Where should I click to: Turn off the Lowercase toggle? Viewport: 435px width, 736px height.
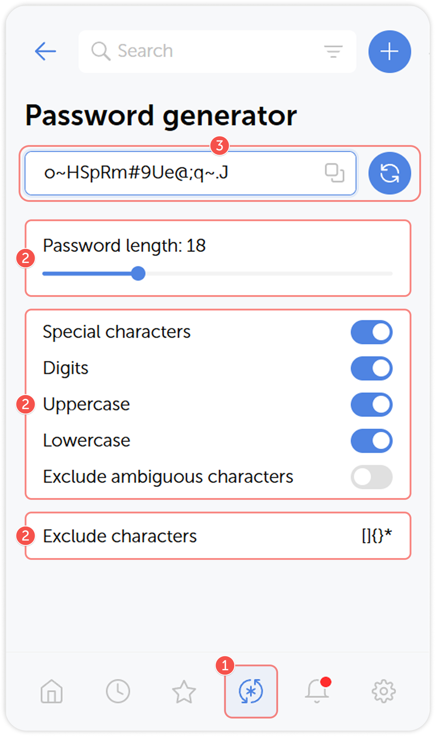[x=371, y=440]
